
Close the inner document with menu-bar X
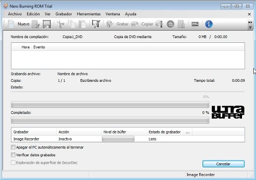pos(249,14)
